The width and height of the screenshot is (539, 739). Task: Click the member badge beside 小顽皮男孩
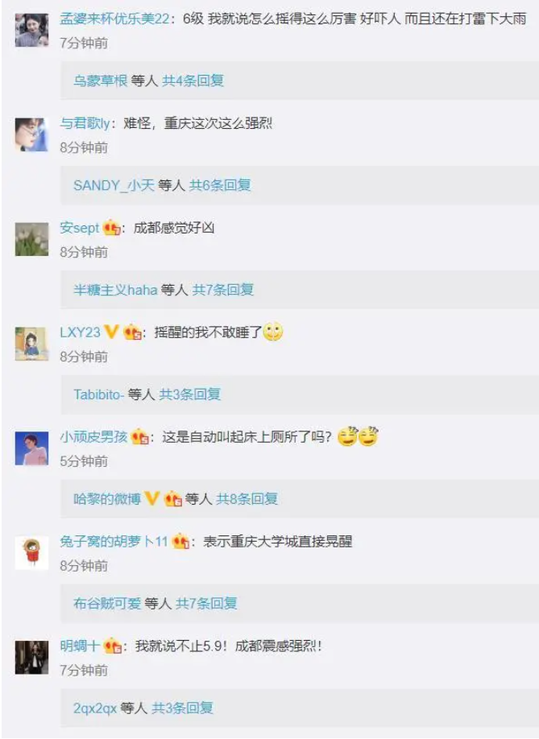click(x=140, y=437)
